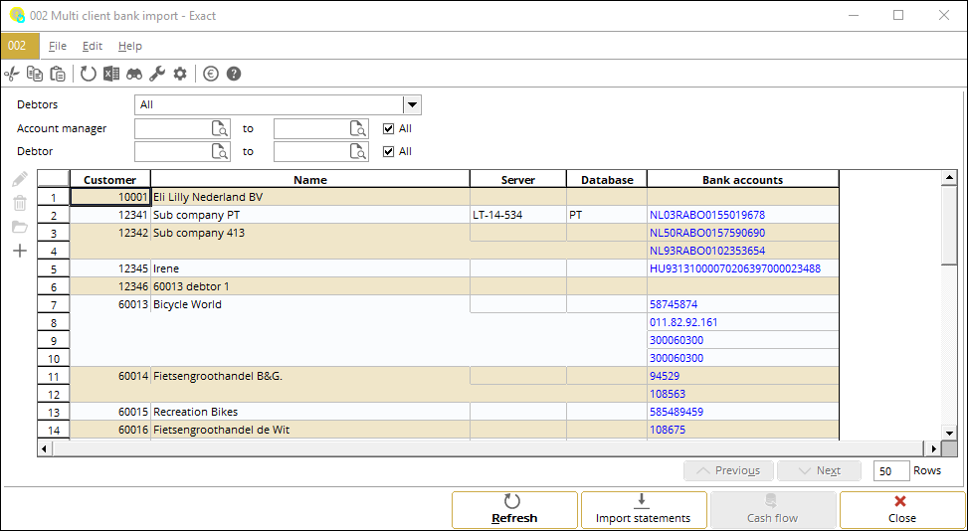Click the trash Delete icon beside grid
The image size is (968, 531).
pos(20,203)
